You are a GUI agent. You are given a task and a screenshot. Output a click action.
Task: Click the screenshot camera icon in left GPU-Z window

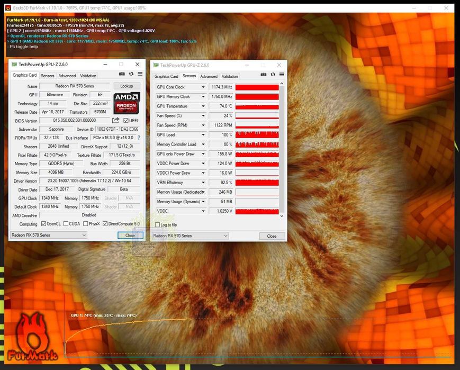click(x=122, y=74)
